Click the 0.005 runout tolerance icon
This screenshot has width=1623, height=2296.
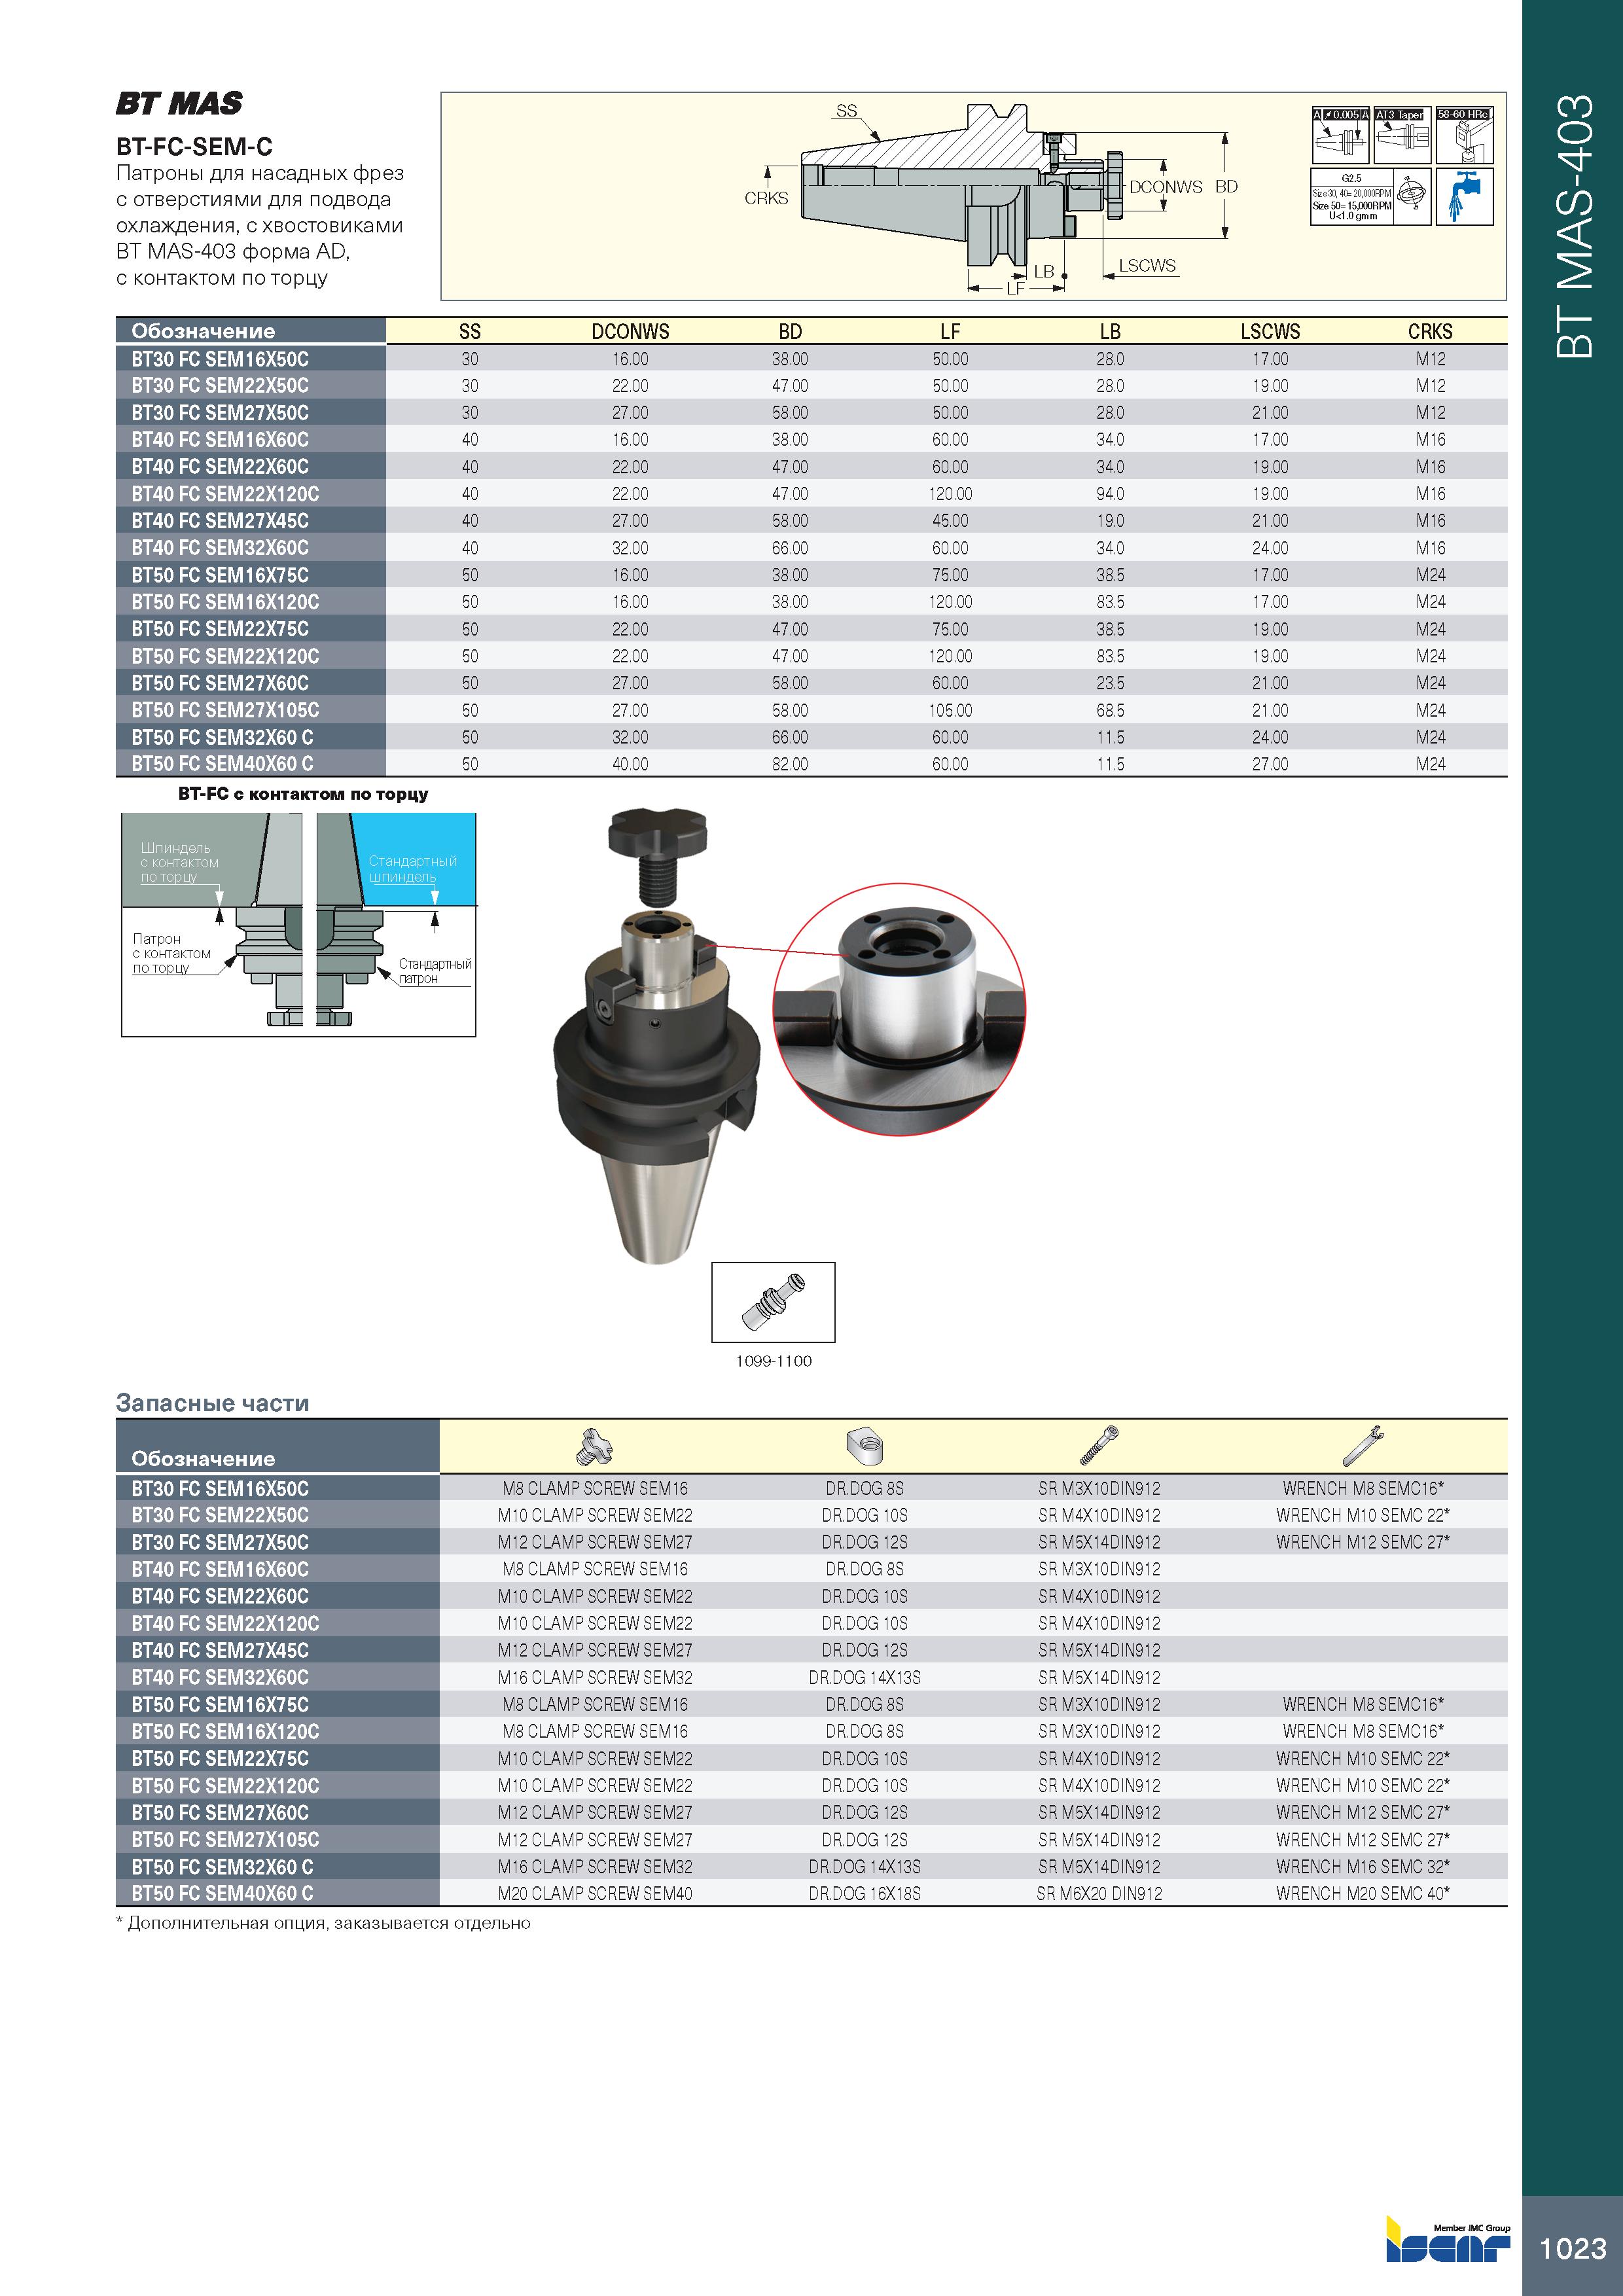pos(1340,135)
